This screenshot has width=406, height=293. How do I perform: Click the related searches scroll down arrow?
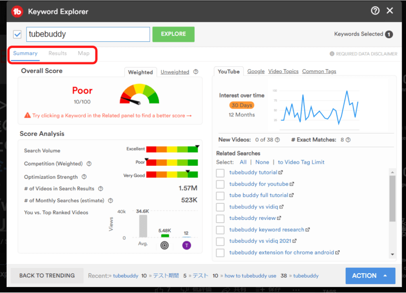coord(393,254)
